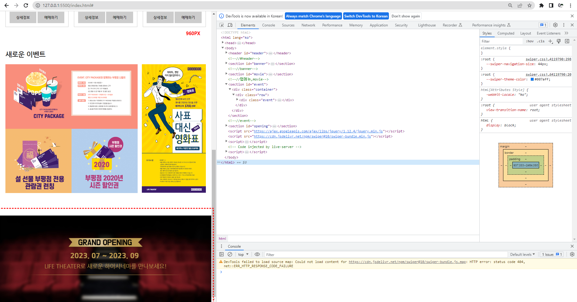Switch to the Sources tab
The width and height of the screenshot is (577, 302).
(288, 25)
